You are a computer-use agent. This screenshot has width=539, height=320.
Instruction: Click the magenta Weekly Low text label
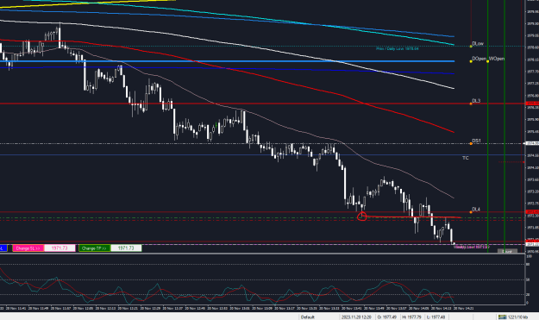472,248
